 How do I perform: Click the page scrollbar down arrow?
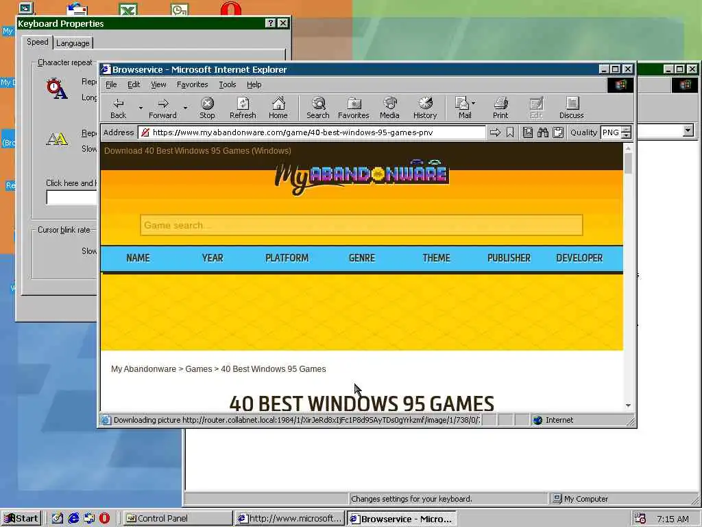point(628,406)
